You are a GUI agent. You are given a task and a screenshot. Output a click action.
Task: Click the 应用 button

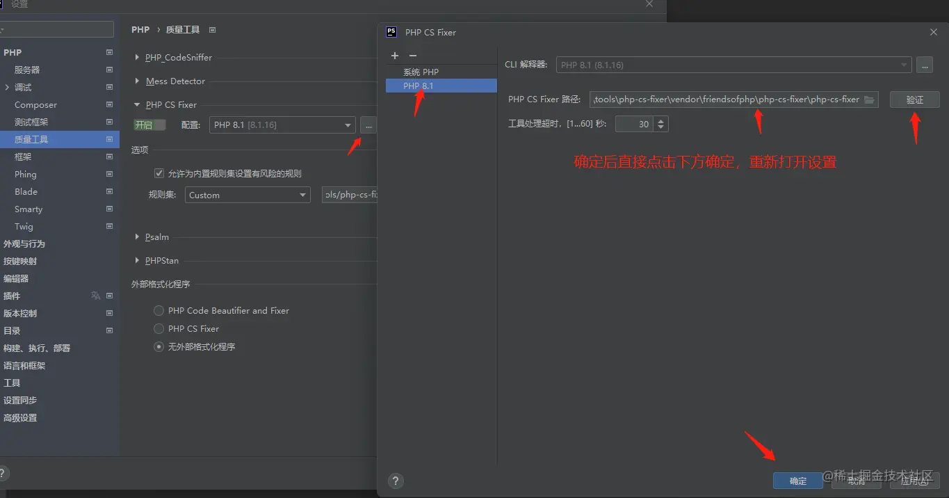914,481
